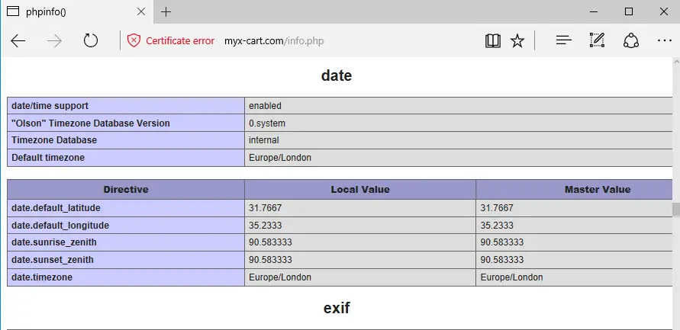The height and width of the screenshot is (330, 680).
Task: Open the More actions ellipsis menu
Action: (665, 40)
